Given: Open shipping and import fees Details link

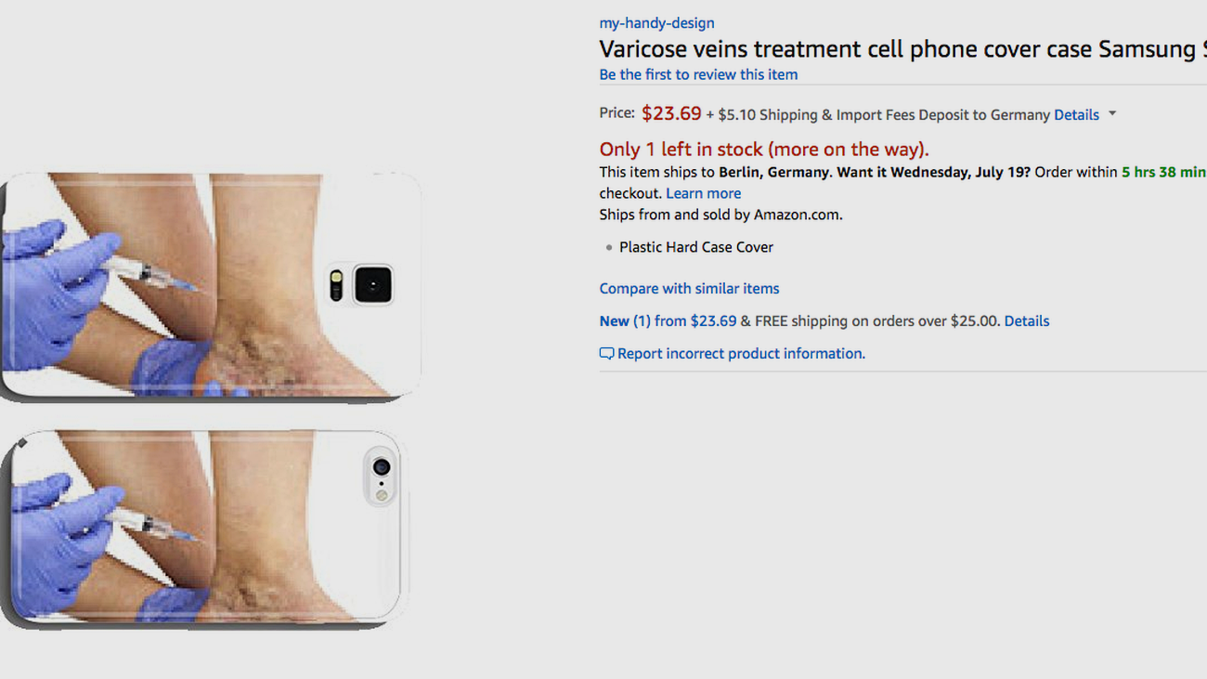Looking at the screenshot, I should [x=1076, y=115].
